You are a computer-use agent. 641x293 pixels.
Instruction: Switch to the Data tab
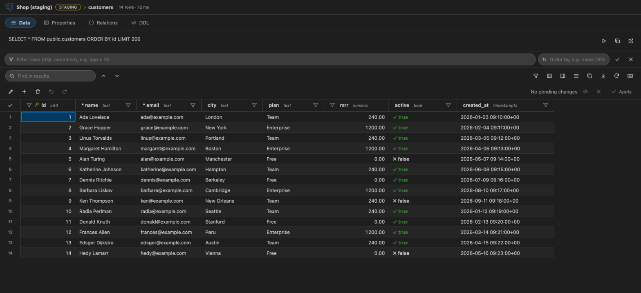coord(20,23)
